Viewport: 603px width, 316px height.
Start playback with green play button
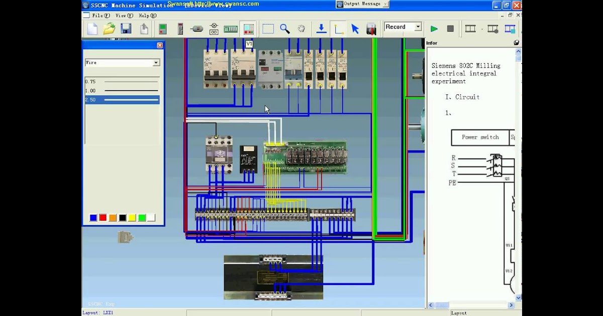(434, 29)
